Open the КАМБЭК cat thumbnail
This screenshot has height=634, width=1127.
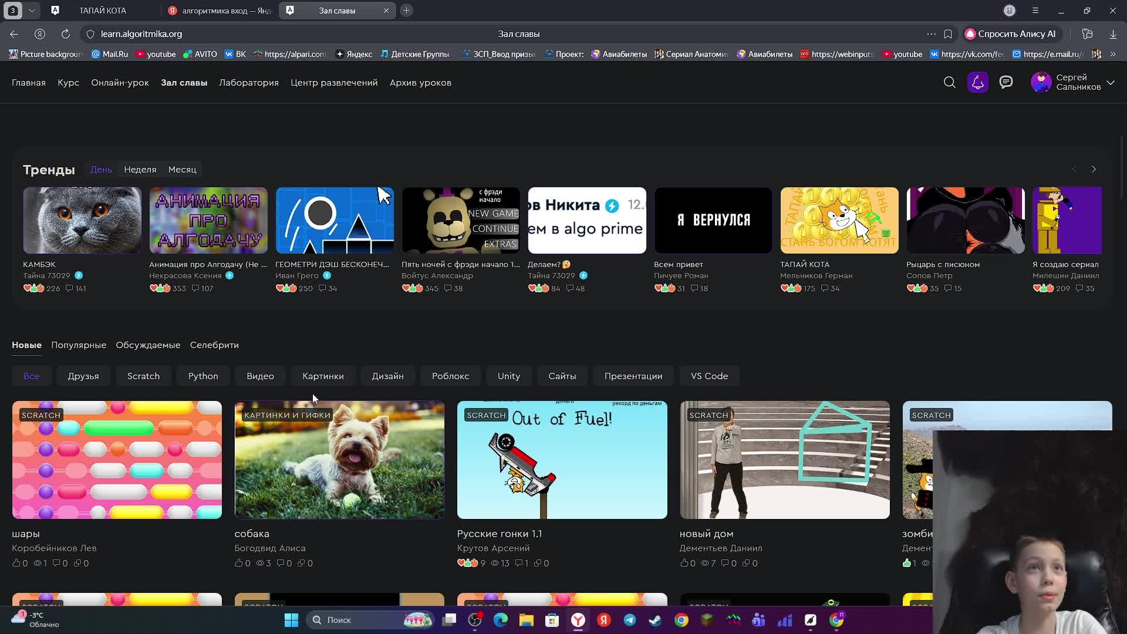click(x=82, y=221)
